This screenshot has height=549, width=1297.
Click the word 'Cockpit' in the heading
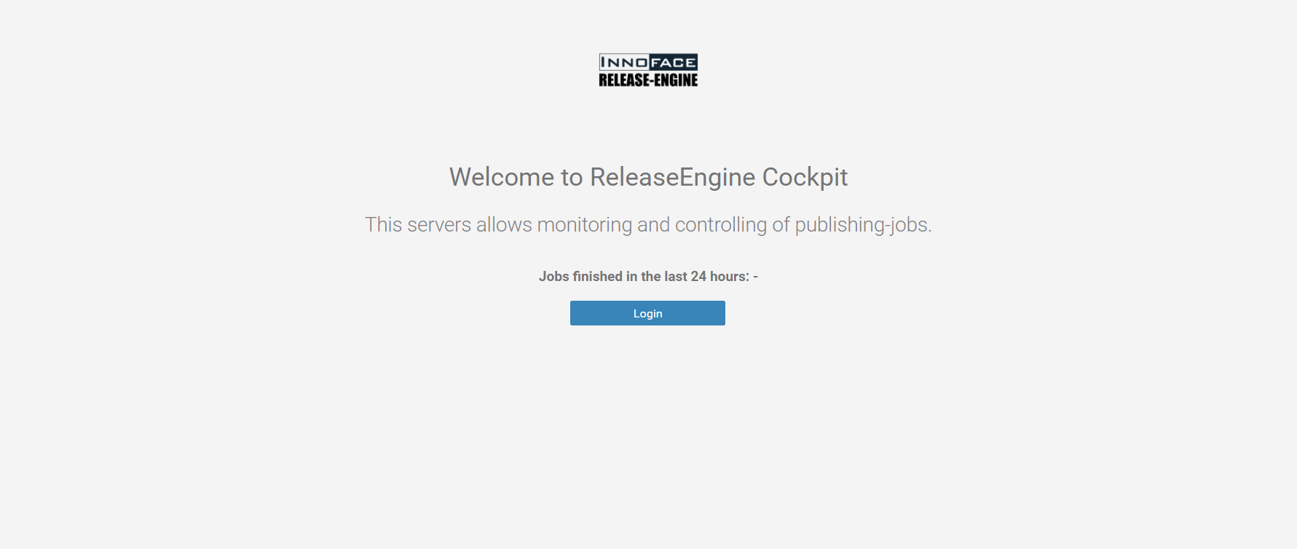(805, 177)
